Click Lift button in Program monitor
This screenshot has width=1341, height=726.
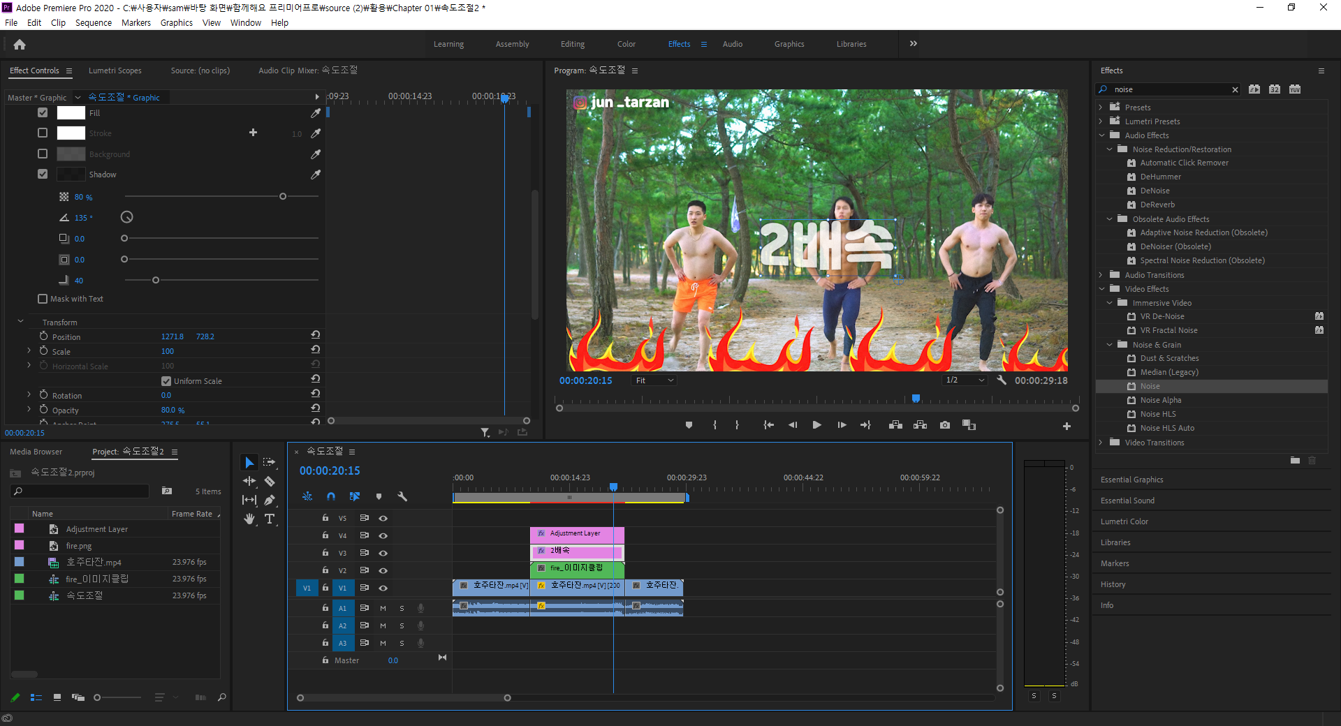click(x=895, y=425)
